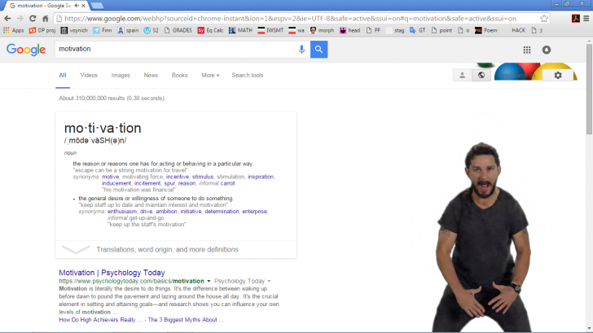
Task: Open the GRADES bookmark
Action: coord(178,30)
